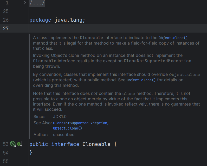Click the Cloneable interface name in the declaration
The width and height of the screenshot is (207, 166).
coord(96,144)
